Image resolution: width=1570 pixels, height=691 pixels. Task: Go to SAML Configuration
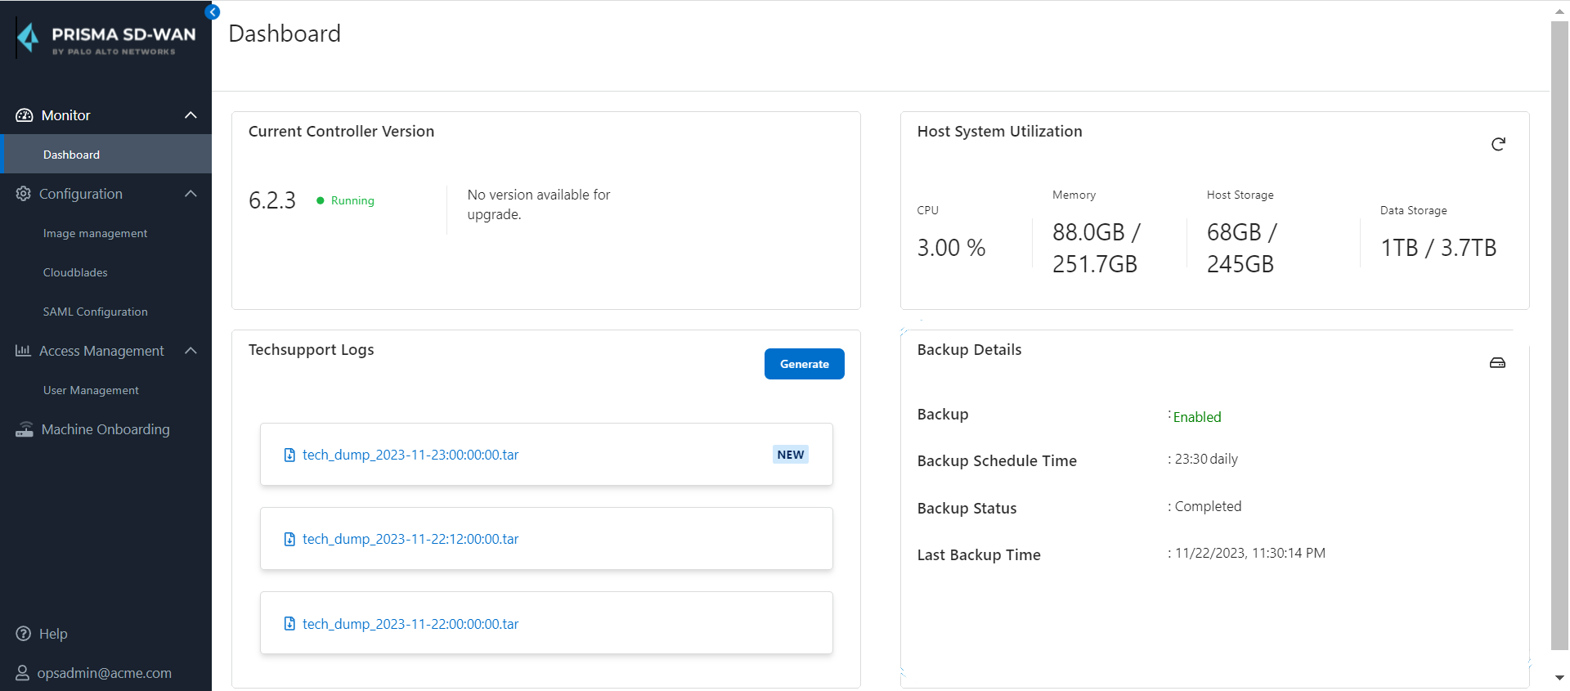click(95, 312)
